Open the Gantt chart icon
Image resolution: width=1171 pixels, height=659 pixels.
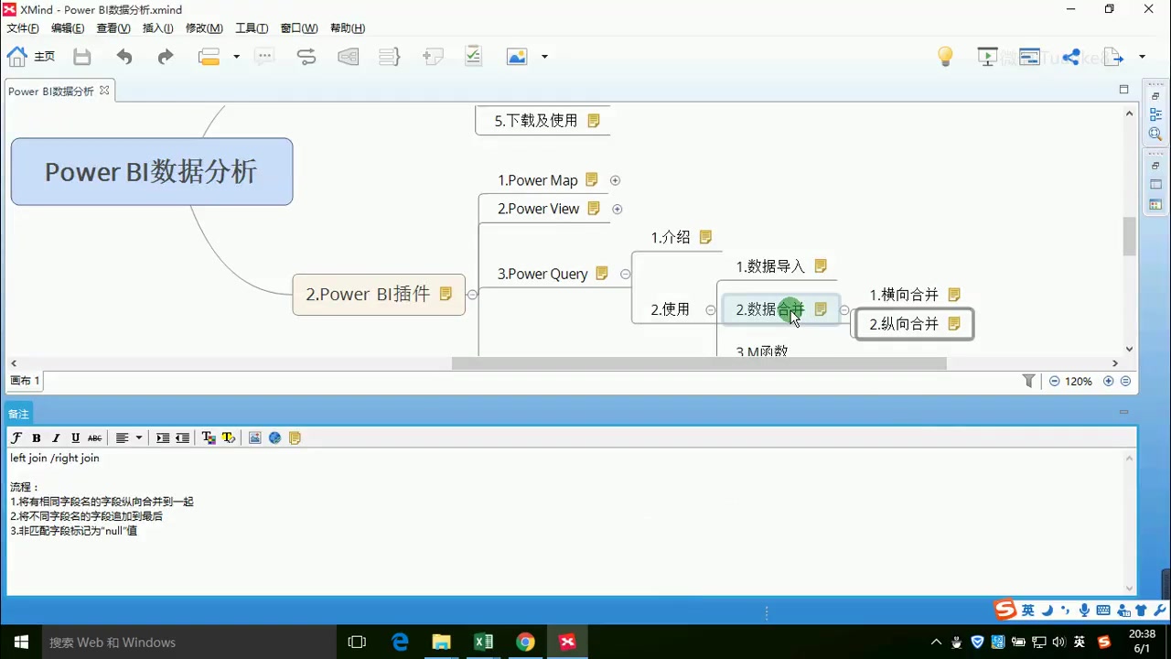(x=1030, y=57)
